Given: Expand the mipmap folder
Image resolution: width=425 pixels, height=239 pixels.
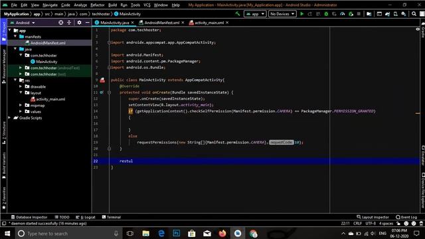Looking at the screenshot, I should [x=21, y=105].
